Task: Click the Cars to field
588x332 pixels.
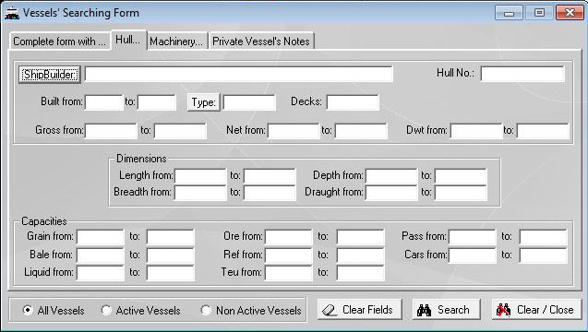Action: tap(543, 255)
